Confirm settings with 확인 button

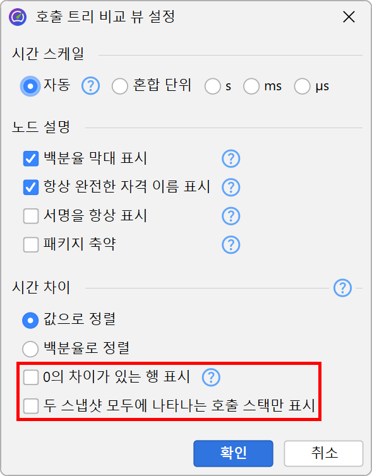click(233, 453)
